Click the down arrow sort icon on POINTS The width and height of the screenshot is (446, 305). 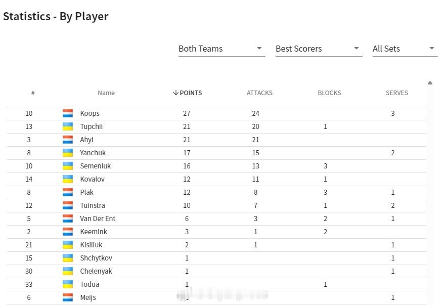tap(176, 93)
